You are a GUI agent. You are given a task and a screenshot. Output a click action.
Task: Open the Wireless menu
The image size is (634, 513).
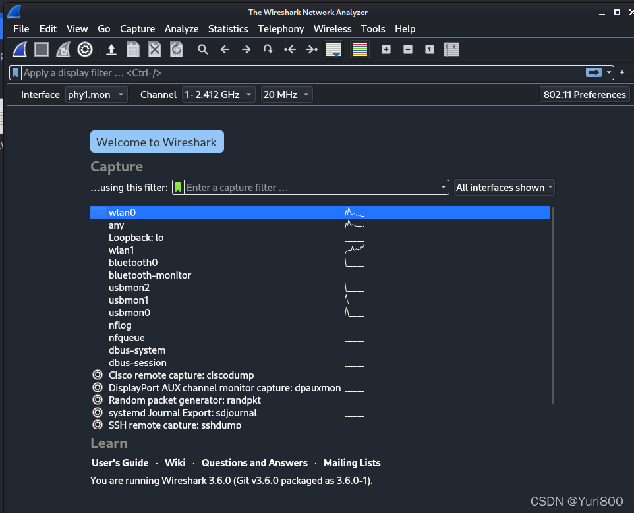tap(332, 29)
